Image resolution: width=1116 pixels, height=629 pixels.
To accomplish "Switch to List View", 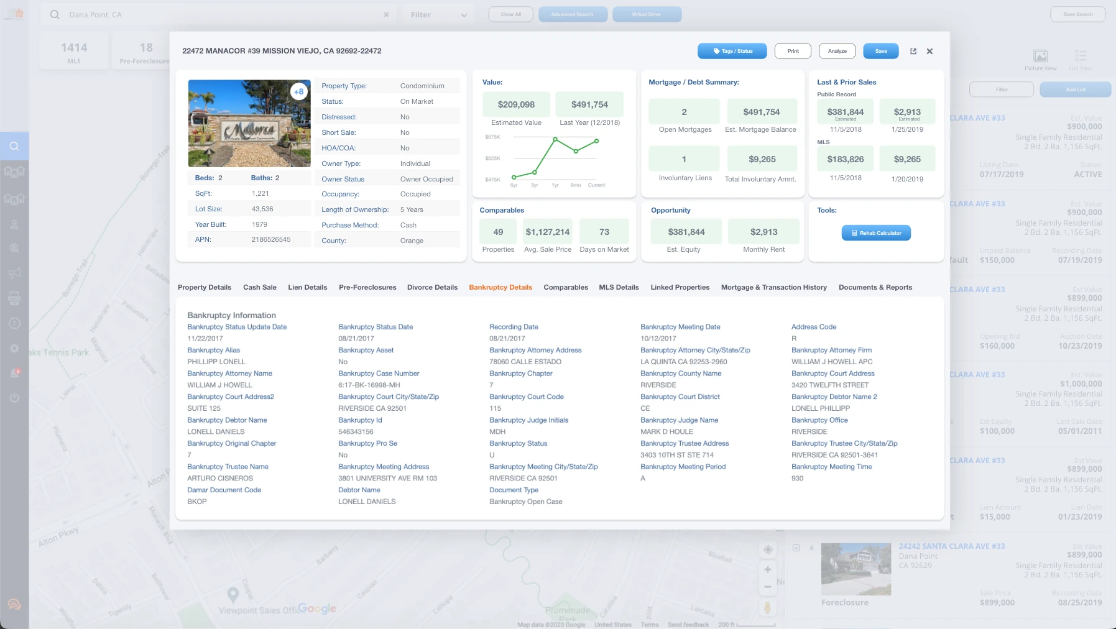I will (1081, 60).
